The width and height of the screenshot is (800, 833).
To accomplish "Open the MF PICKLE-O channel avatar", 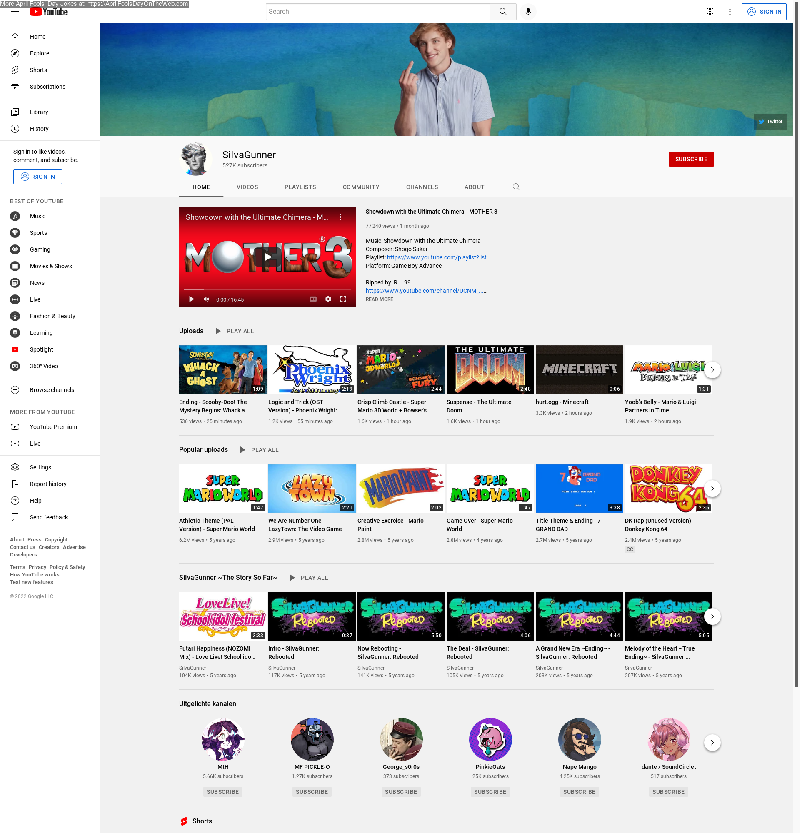I will [x=312, y=740].
